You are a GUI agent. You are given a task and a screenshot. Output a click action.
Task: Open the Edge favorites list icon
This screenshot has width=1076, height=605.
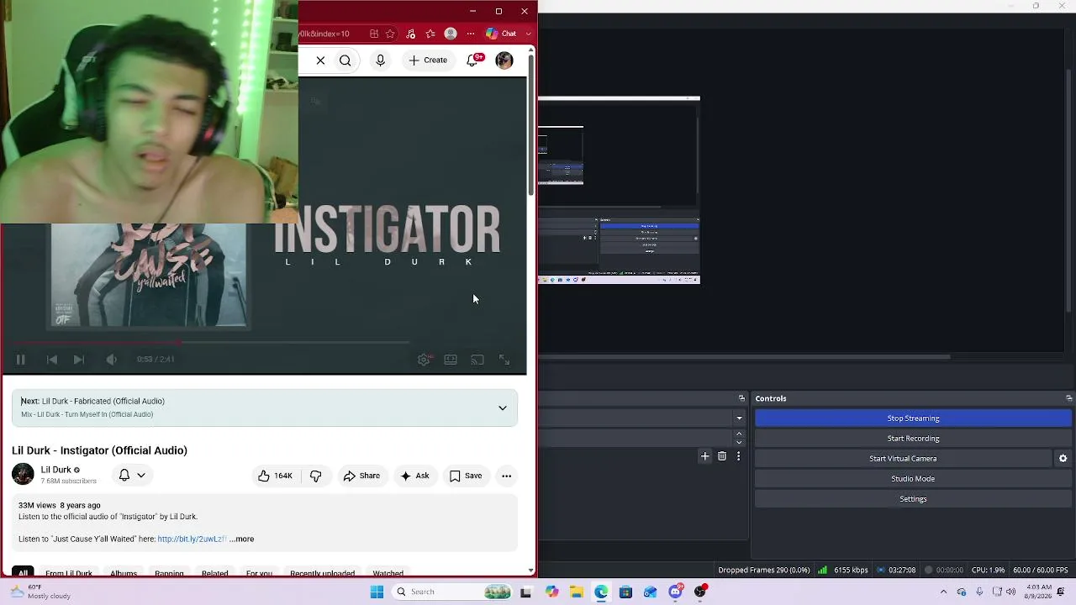[x=430, y=34]
